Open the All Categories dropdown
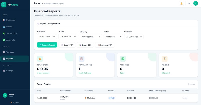This screenshot has height=105, width=201. (x=91, y=37)
